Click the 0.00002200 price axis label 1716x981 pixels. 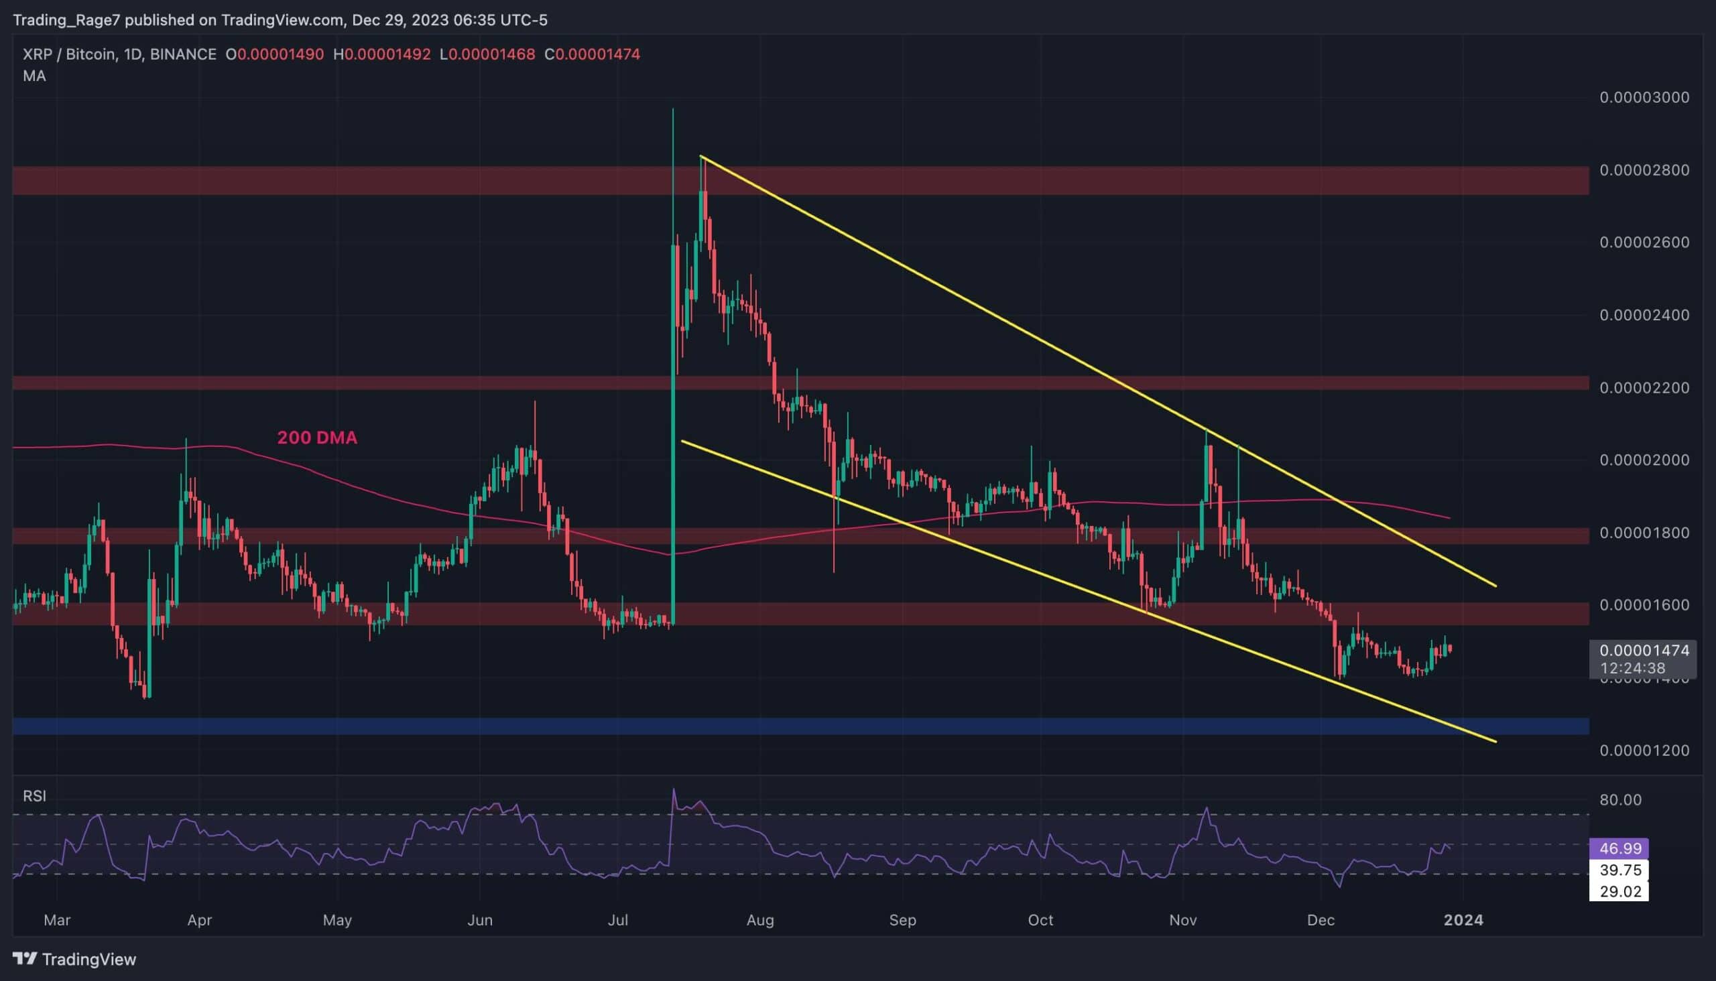click(x=1644, y=388)
